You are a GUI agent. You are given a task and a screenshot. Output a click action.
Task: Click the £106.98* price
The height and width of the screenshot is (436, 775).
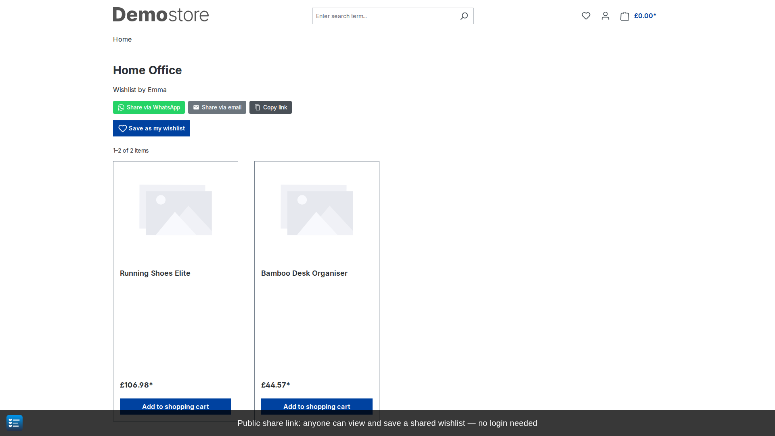(x=136, y=385)
